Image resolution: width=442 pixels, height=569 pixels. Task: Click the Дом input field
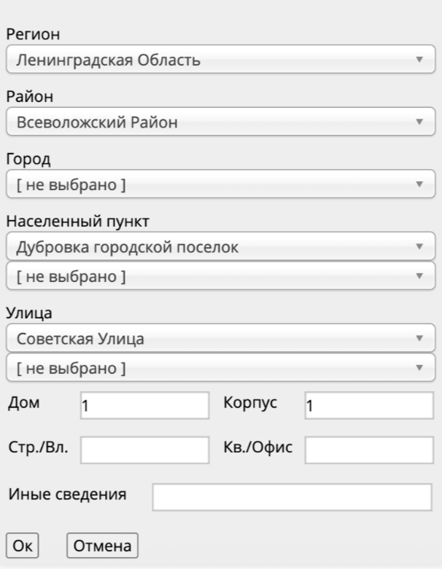click(144, 405)
